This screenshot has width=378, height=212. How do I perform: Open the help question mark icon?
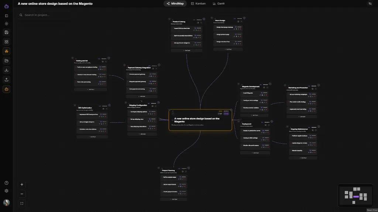click(x=7, y=183)
